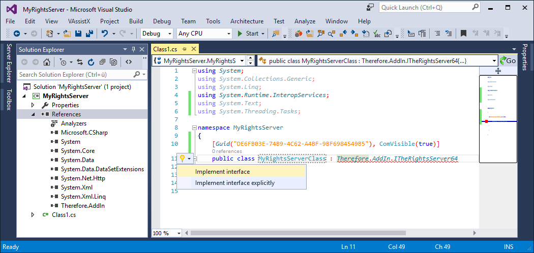Click the editor horizontal scrollbar thumb

click(298, 233)
